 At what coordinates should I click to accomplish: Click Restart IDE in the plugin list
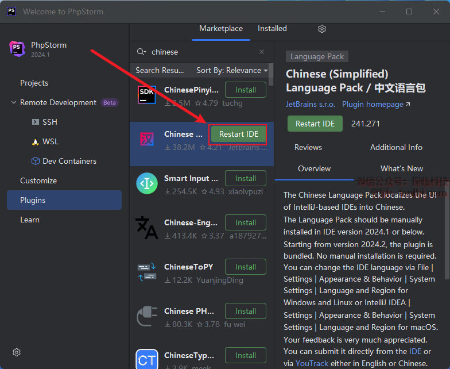pyautogui.click(x=239, y=134)
